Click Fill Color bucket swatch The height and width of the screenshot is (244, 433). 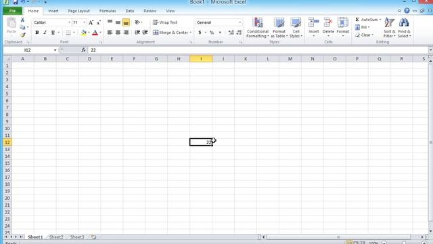(x=84, y=33)
